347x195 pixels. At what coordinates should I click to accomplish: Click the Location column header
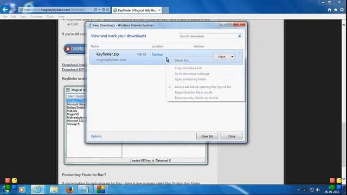coord(157,46)
